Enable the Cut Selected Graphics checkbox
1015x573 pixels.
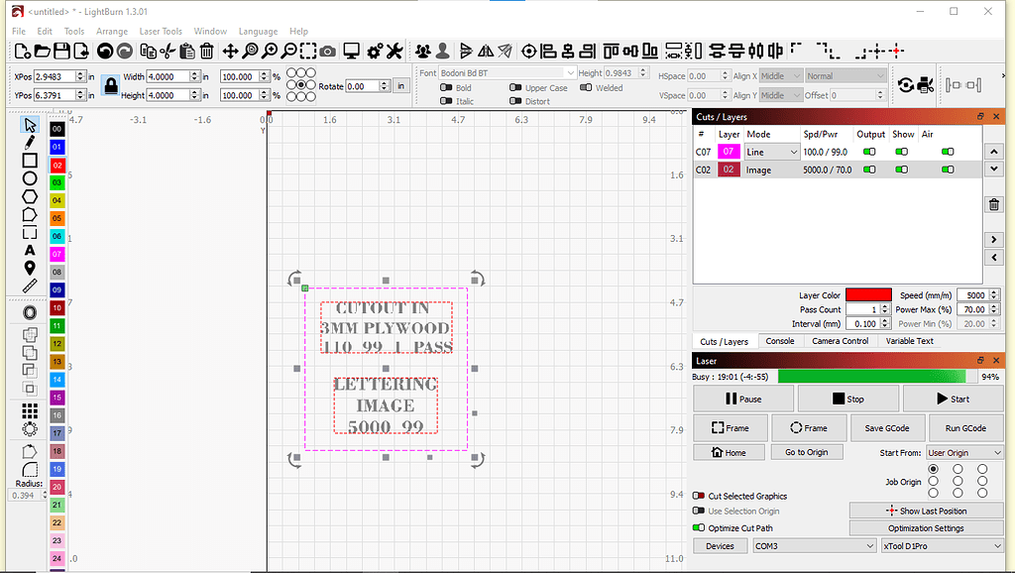click(x=700, y=496)
